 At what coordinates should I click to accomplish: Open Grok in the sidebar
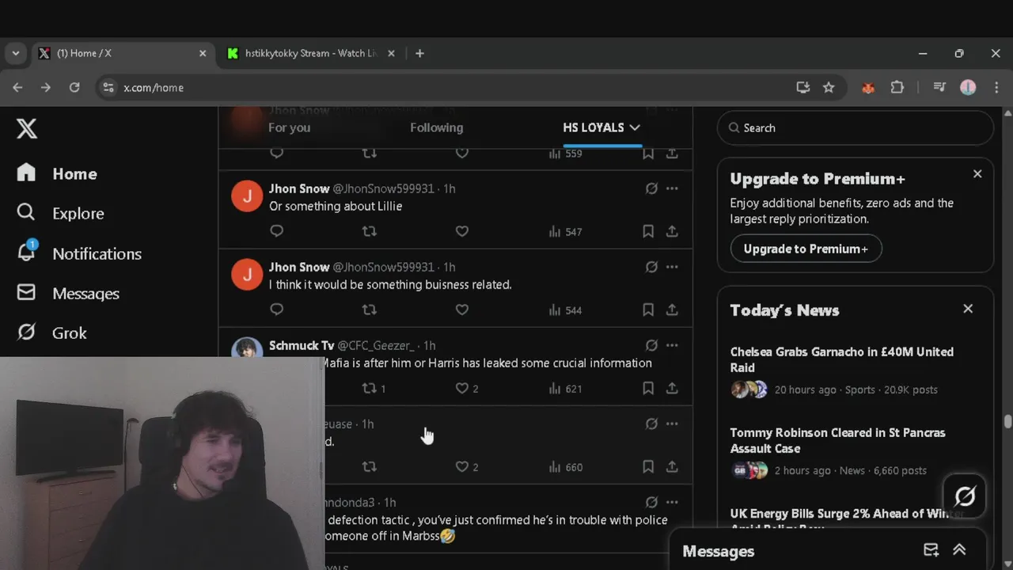point(52,332)
